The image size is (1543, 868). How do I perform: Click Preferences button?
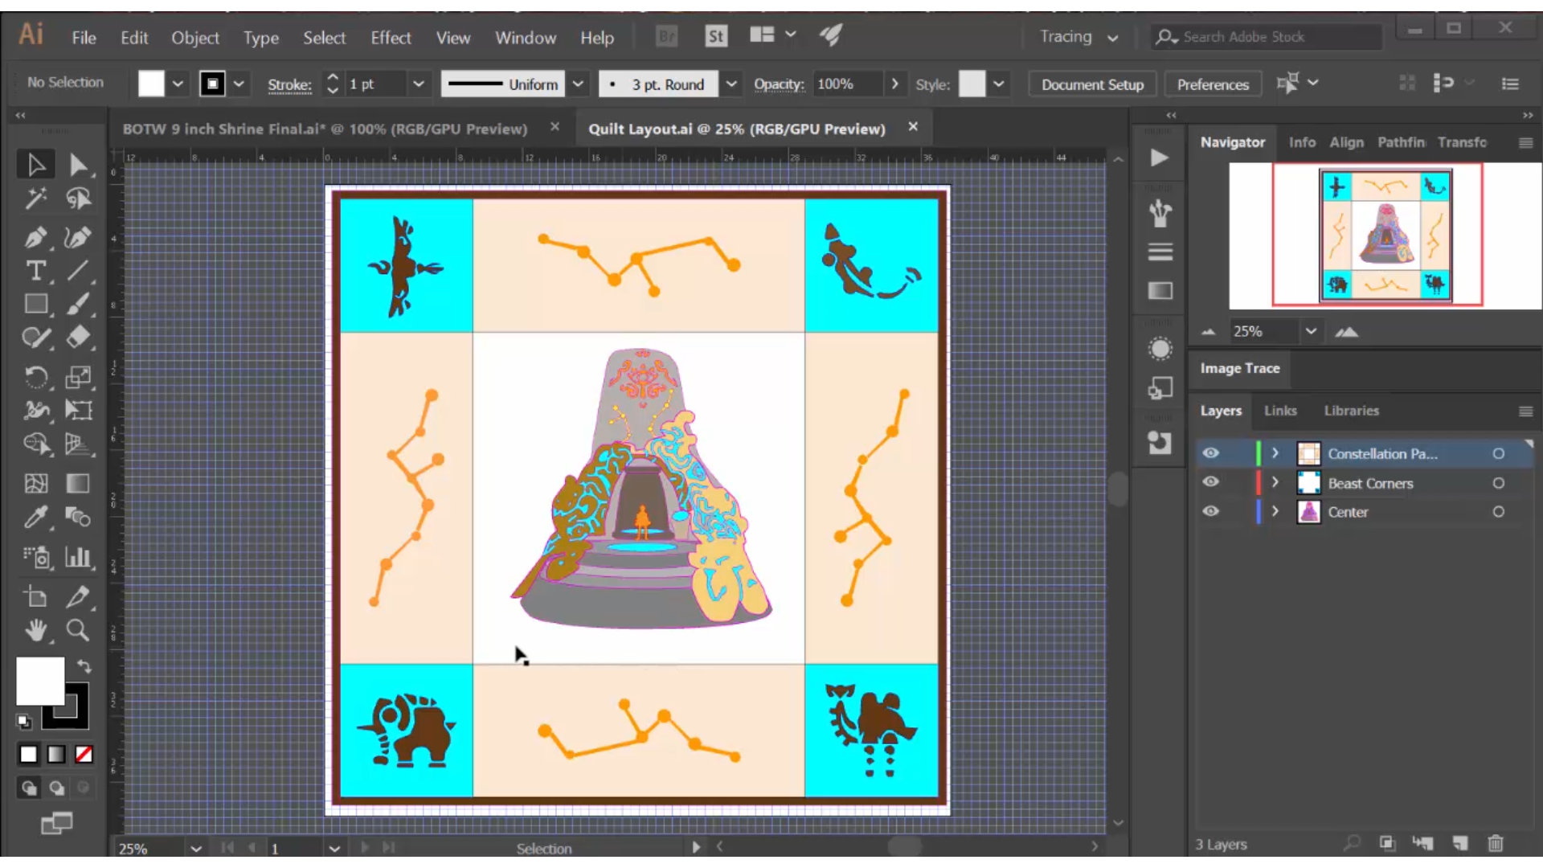point(1213,84)
